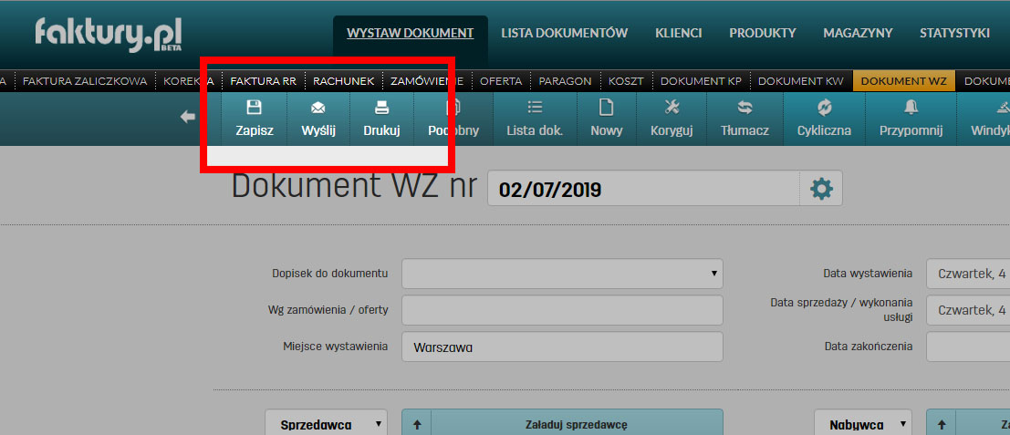
Task: Click the Cykliczna recurring icon
Action: pos(825,107)
